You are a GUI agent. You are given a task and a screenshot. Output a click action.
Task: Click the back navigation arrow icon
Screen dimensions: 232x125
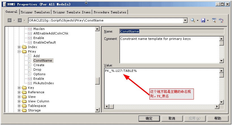click(x=10, y=20)
